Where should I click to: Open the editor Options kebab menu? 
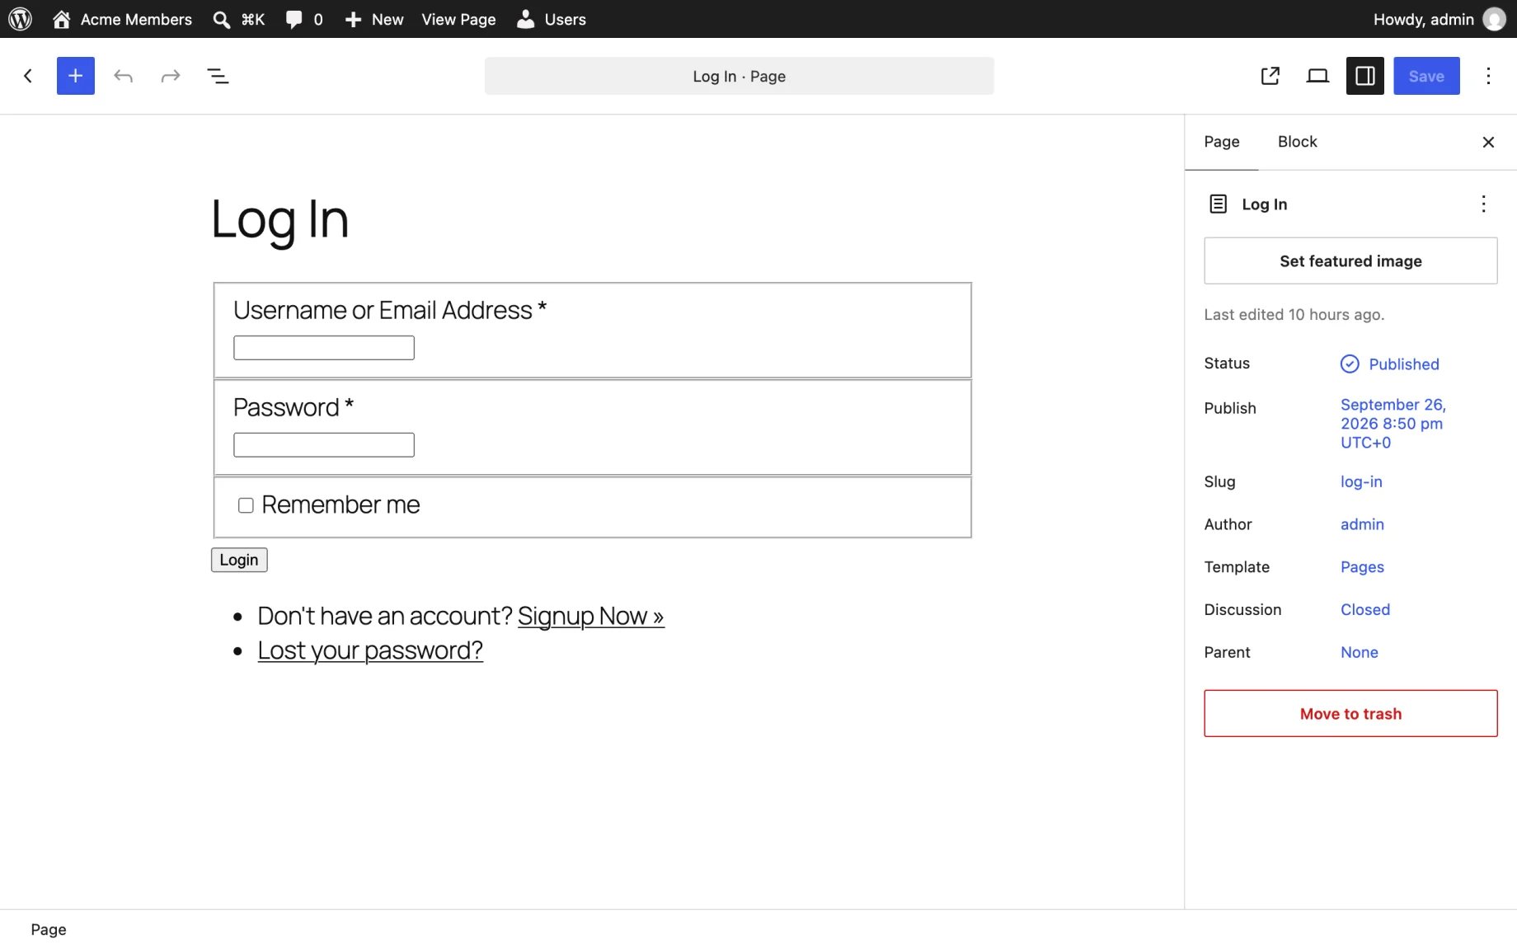[x=1488, y=76]
